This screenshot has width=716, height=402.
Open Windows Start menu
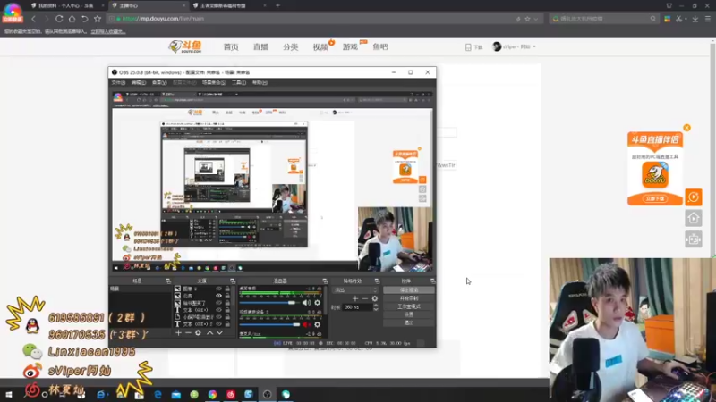click(x=8, y=395)
